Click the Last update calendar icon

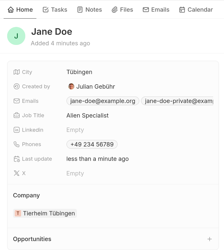[17, 159]
